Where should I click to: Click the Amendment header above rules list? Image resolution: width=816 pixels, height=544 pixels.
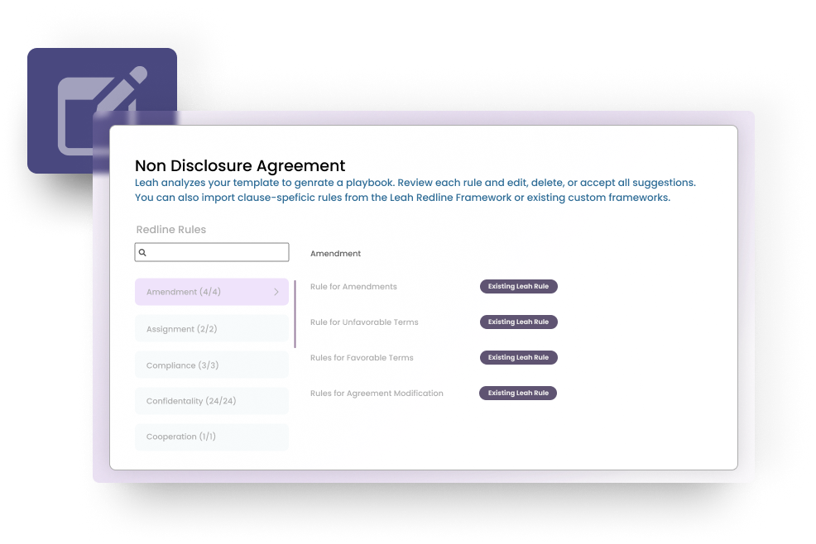click(x=336, y=253)
